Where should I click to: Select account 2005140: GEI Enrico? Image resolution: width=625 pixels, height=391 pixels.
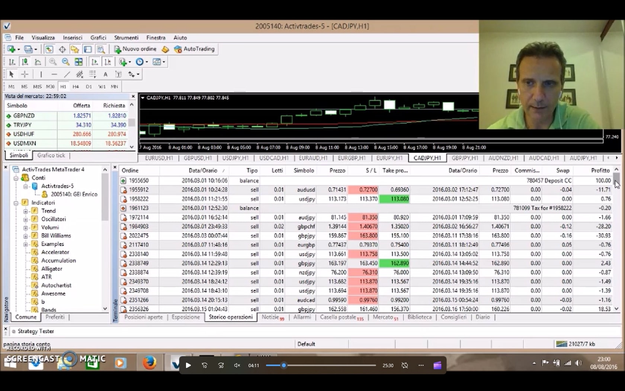(74, 194)
